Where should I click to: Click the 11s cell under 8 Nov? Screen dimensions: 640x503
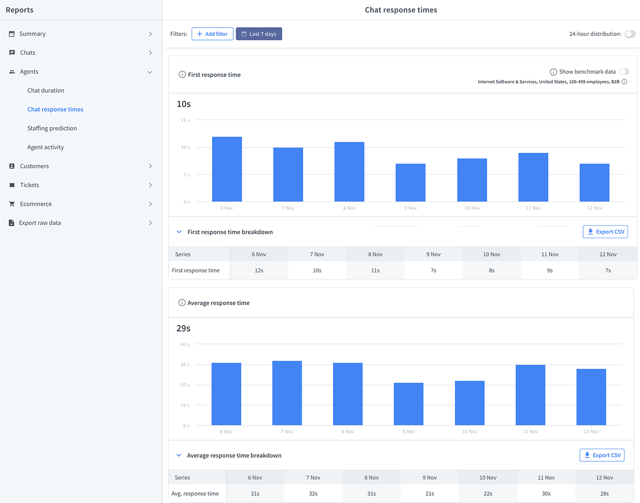tap(375, 270)
